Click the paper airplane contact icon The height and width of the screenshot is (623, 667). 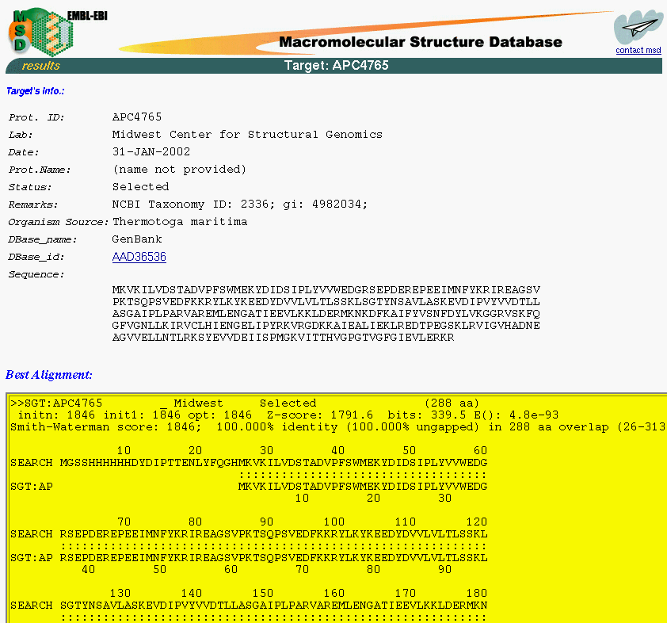[x=637, y=29]
